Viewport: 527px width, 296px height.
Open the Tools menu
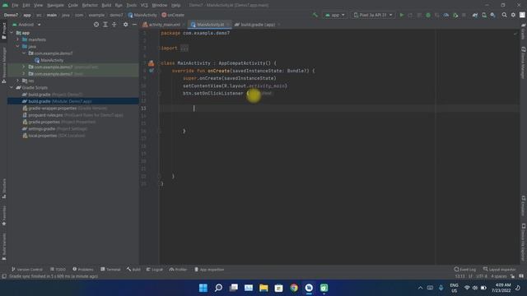point(132,5)
